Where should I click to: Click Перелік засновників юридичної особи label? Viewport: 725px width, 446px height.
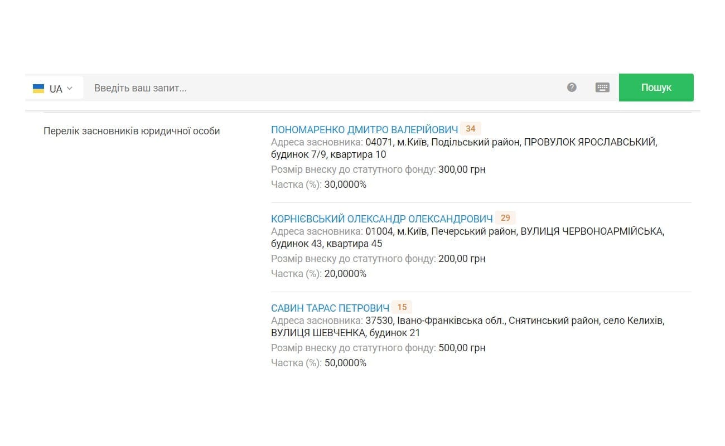click(x=132, y=131)
